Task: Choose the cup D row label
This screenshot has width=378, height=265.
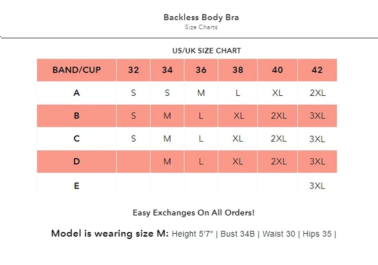Action: click(x=77, y=162)
